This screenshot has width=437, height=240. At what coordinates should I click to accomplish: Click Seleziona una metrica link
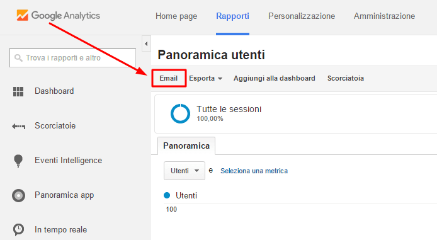[254, 171]
